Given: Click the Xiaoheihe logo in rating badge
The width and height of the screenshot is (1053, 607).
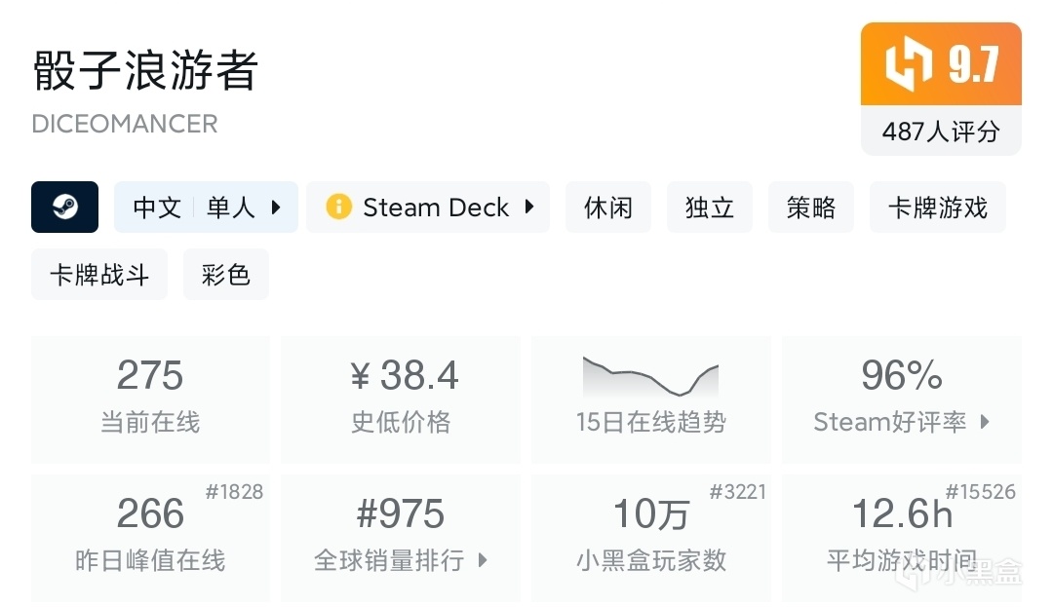Looking at the screenshot, I should click(x=910, y=64).
